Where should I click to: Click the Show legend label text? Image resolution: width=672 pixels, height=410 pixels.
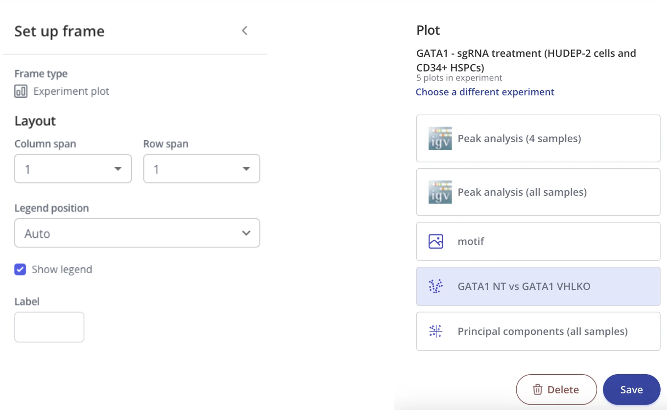tap(62, 269)
